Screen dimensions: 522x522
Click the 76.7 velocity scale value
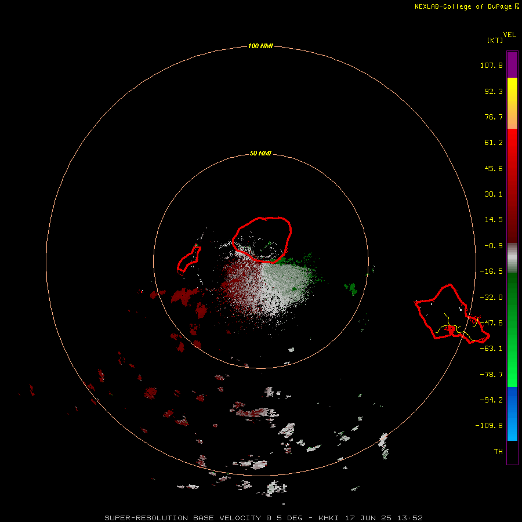pyautogui.click(x=494, y=117)
